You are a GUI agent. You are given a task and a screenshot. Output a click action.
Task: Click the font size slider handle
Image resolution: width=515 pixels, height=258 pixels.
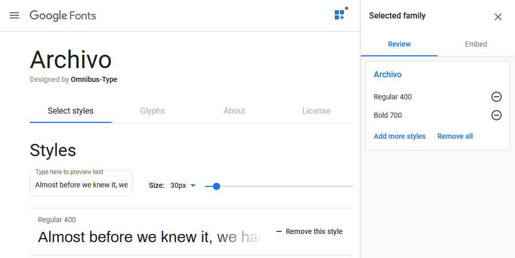(216, 186)
